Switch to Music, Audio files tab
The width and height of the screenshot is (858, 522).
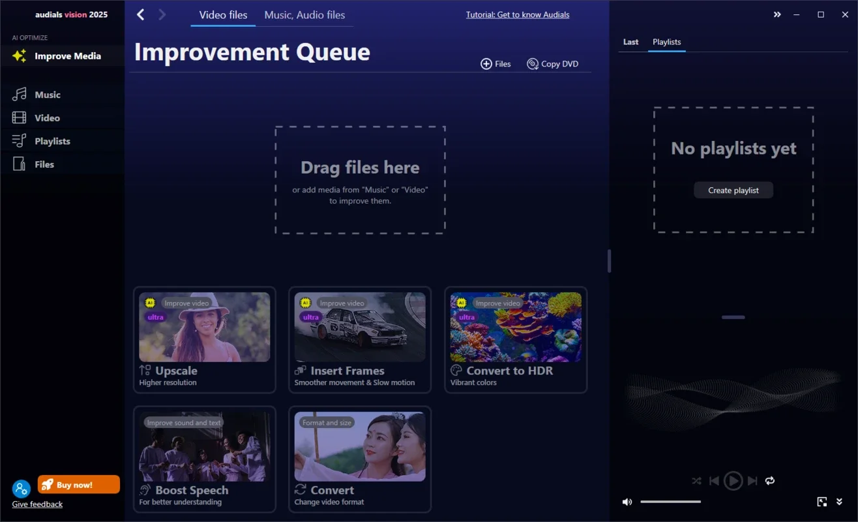[304, 14]
